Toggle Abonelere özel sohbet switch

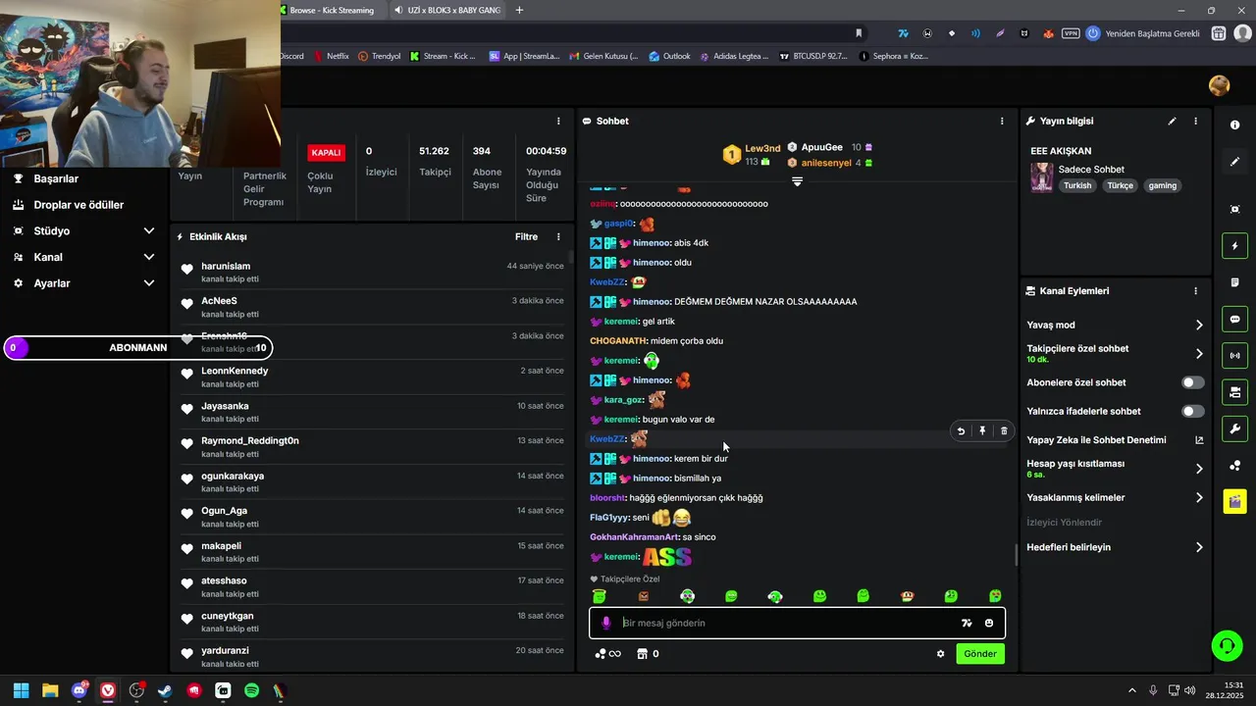tap(1192, 382)
